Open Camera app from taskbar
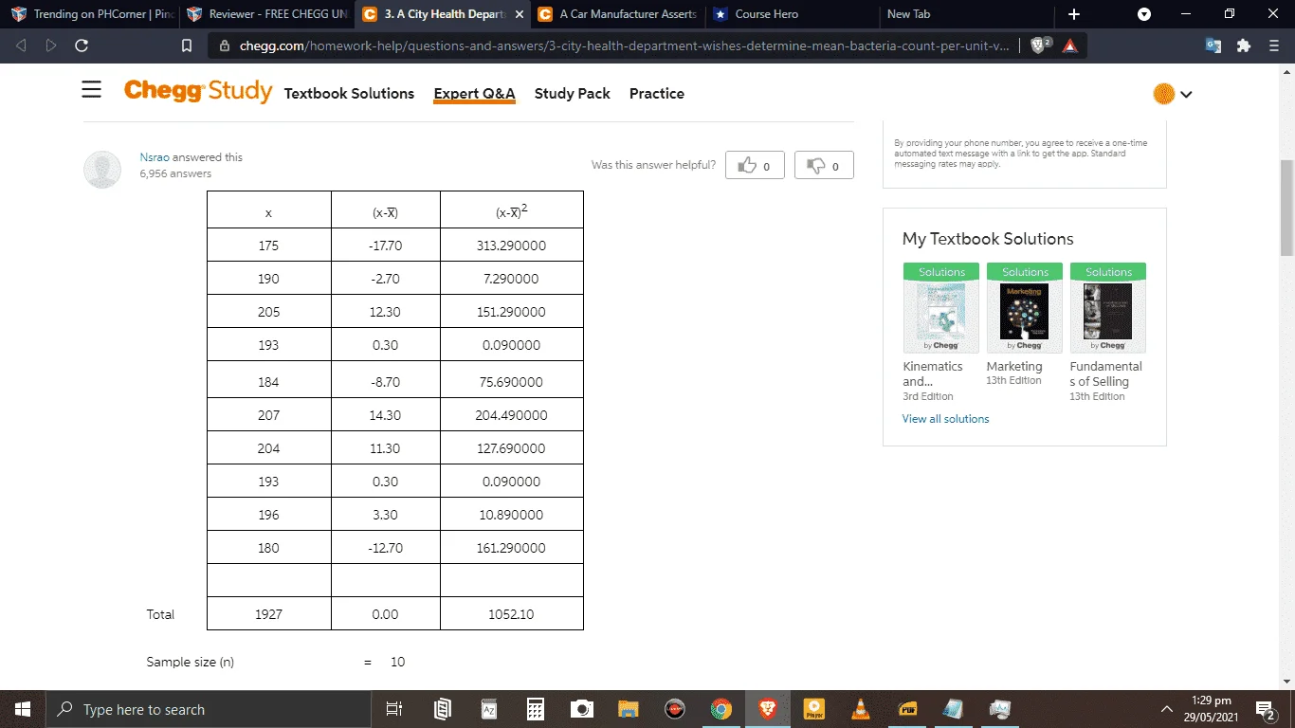Viewport: 1295px width, 728px height. [582, 709]
